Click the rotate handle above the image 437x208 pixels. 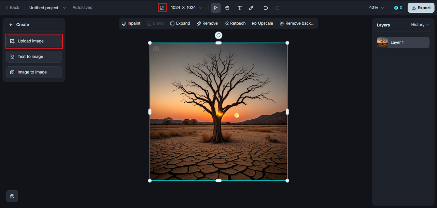click(218, 35)
